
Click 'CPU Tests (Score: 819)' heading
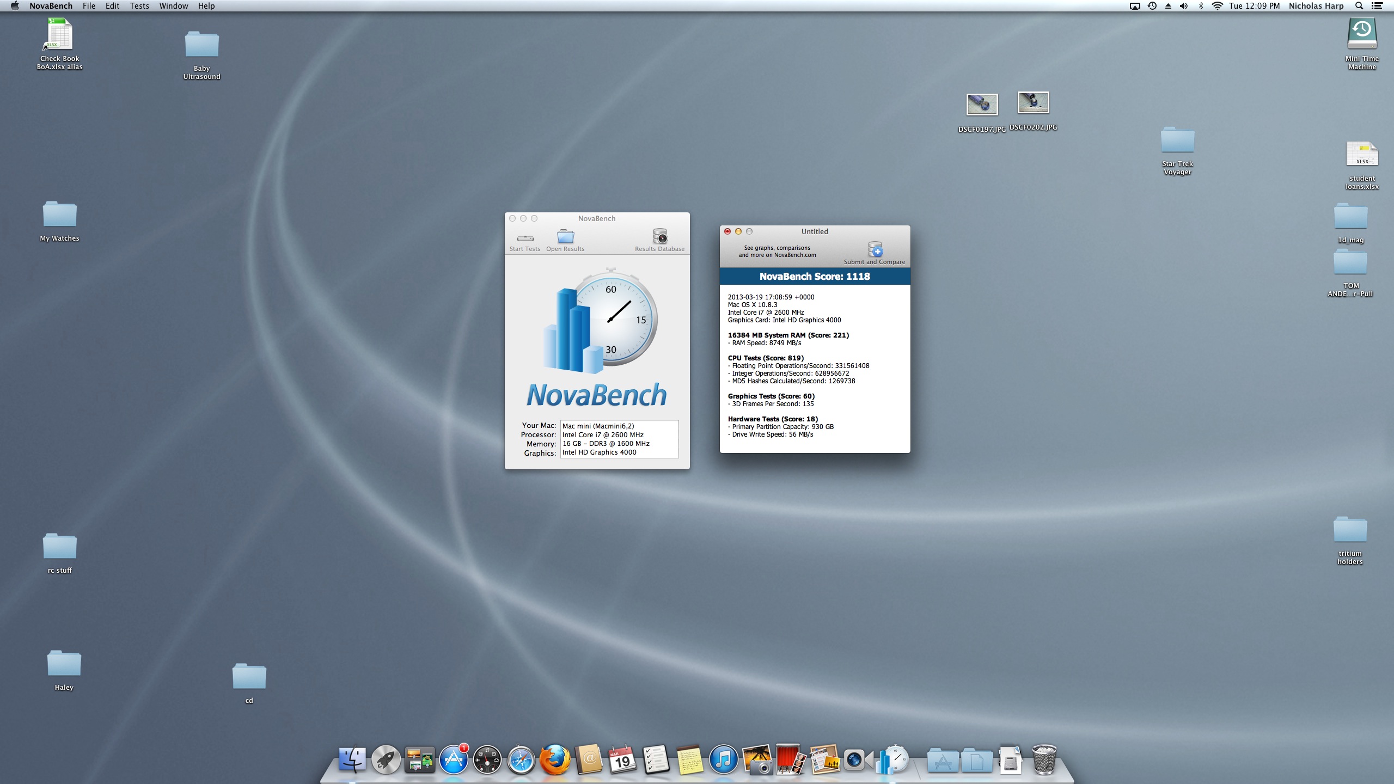(x=766, y=358)
